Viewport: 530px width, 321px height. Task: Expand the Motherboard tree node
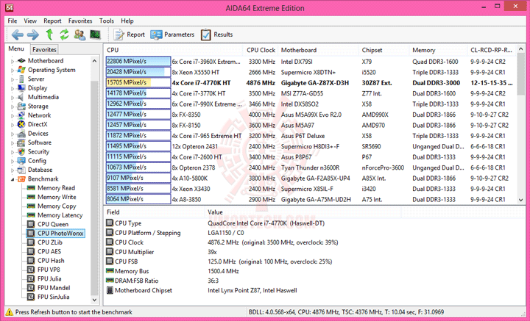point(13,62)
